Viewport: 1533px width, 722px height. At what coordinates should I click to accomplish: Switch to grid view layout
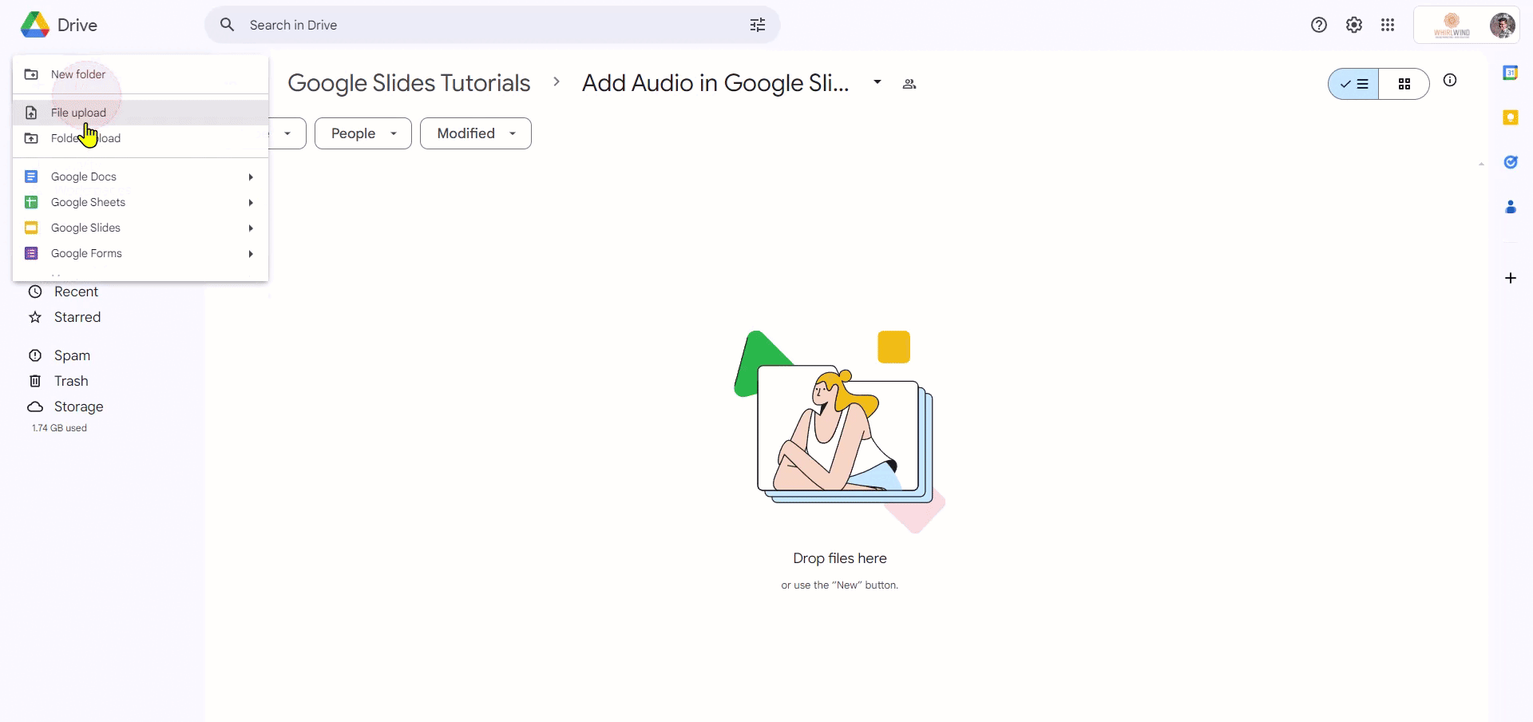pos(1404,84)
